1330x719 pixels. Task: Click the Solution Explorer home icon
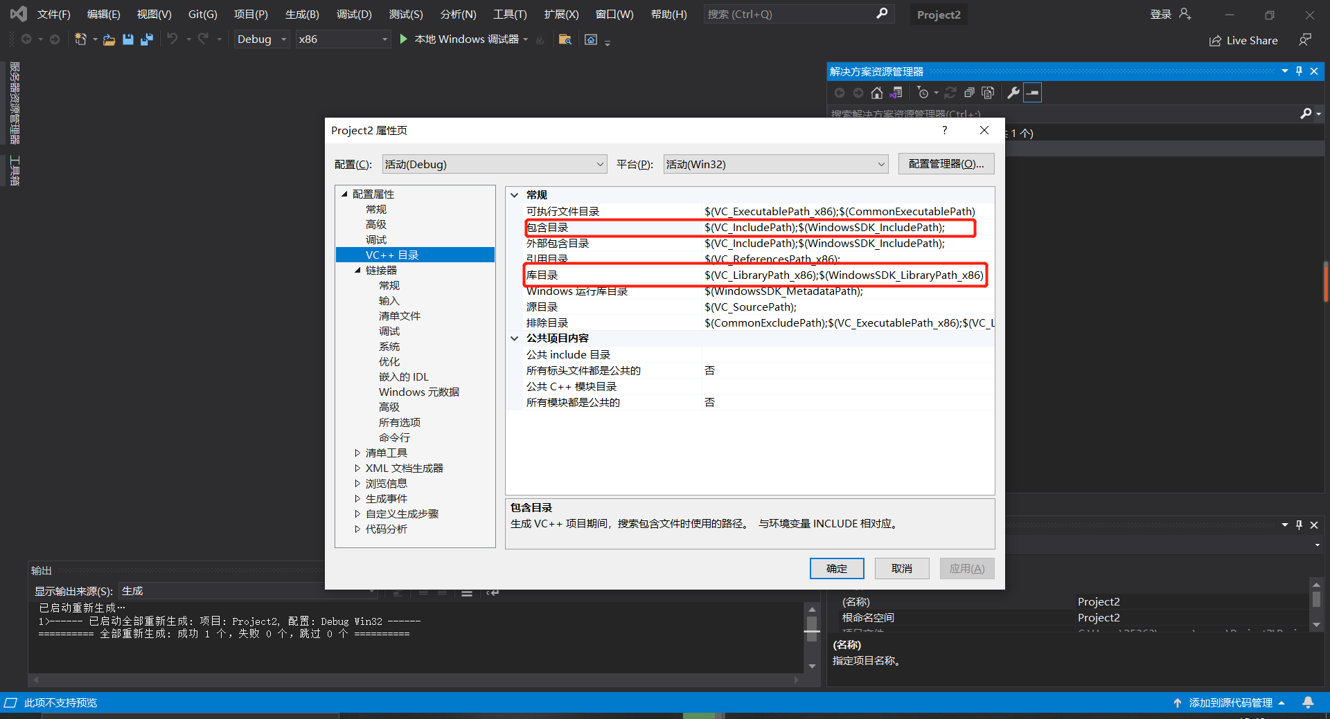tap(877, 93)
